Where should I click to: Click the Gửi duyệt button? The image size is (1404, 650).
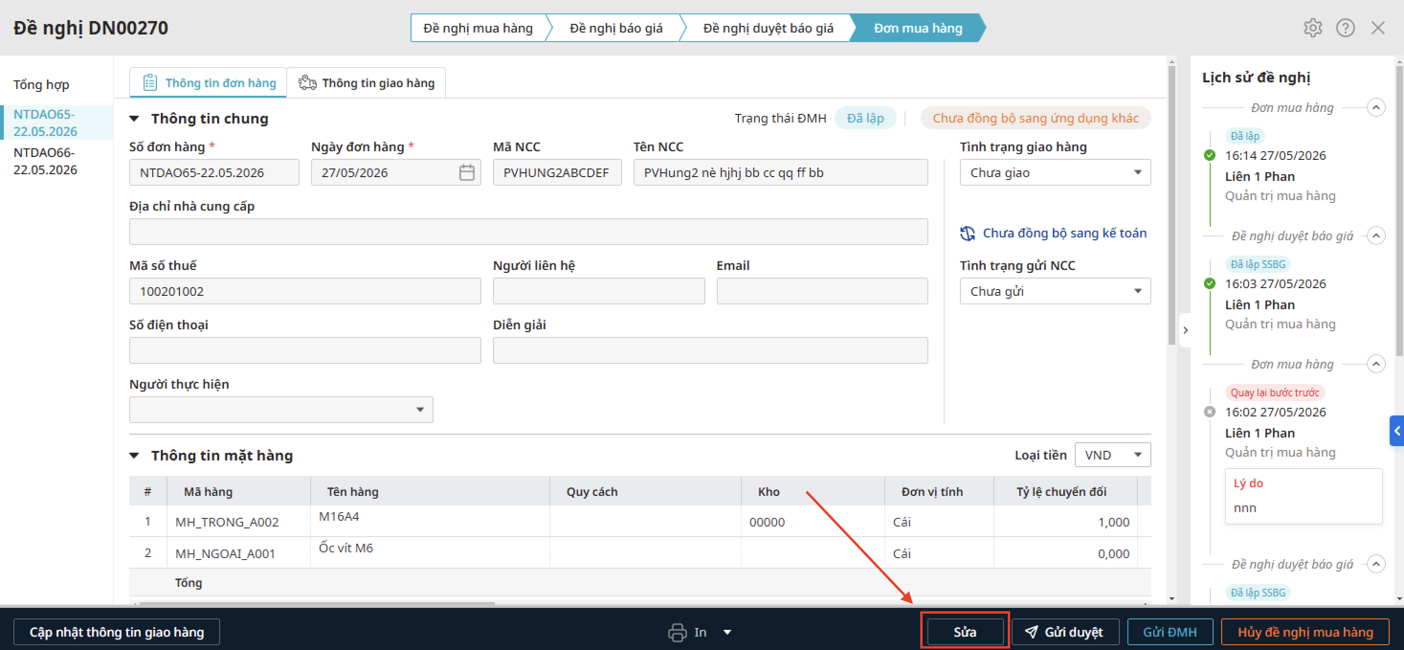coord(1066,632)
